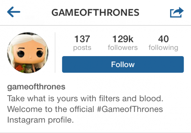Click the vertical divider beside the avatar
Image resolution: width=191 pixels, height=133 pixels.
coord(55,52)
